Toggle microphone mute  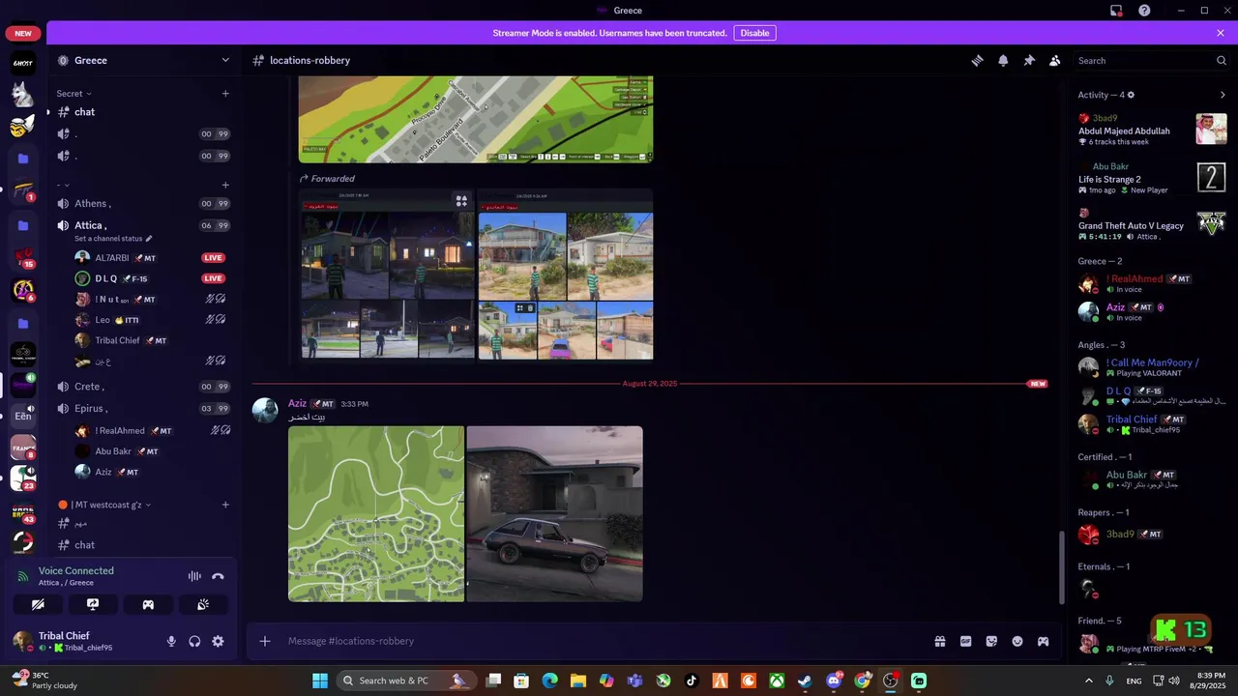(171, 641)
